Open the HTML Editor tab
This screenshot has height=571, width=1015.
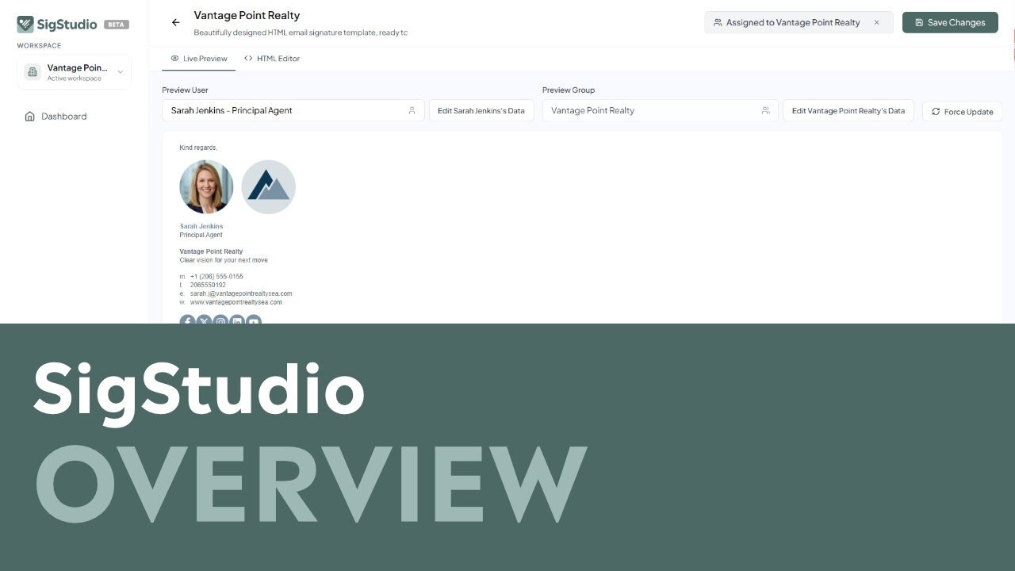272,59
